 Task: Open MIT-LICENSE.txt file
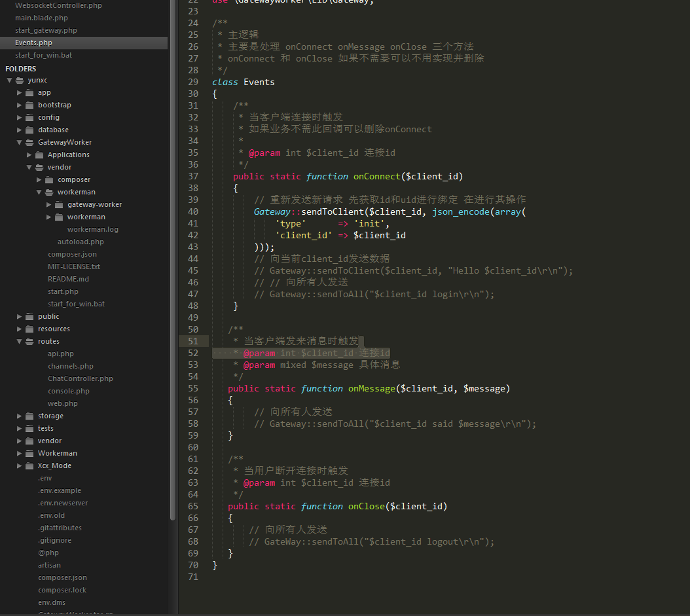74,266
